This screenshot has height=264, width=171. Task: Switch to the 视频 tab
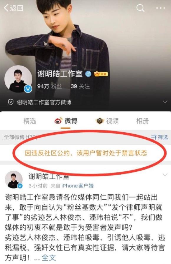(x=112, y=121)
